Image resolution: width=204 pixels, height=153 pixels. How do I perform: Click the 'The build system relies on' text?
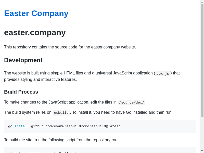click(28, 112)
